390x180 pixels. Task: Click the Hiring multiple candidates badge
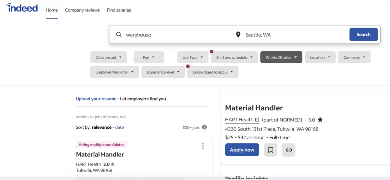(x=101, y=145)
